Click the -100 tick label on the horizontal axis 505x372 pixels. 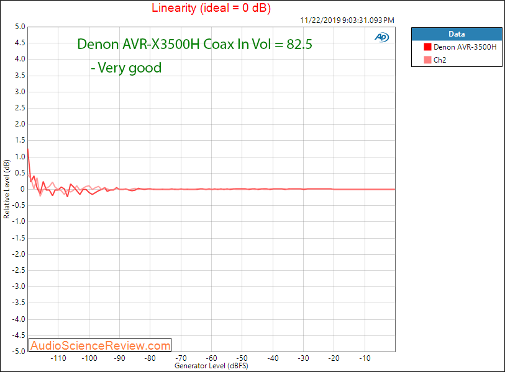[89, 358]
